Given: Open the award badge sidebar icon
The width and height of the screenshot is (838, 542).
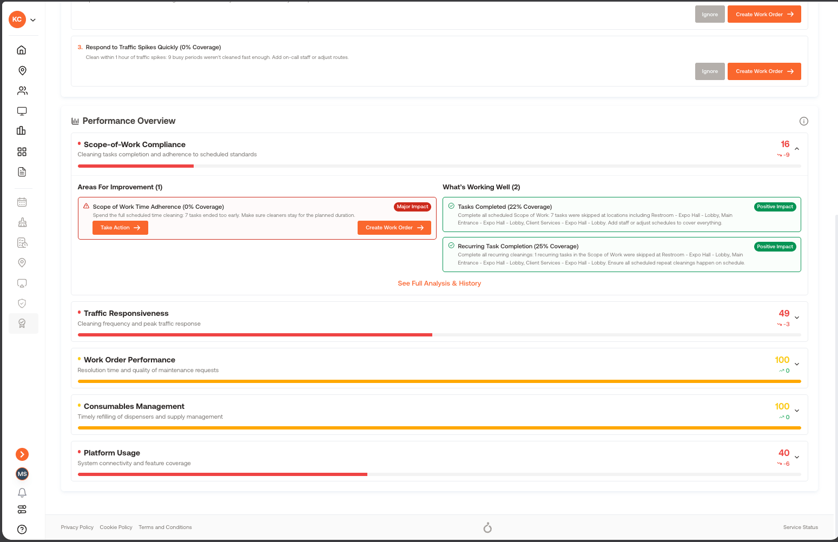Looking at the screenshot, I should [22, 323].
